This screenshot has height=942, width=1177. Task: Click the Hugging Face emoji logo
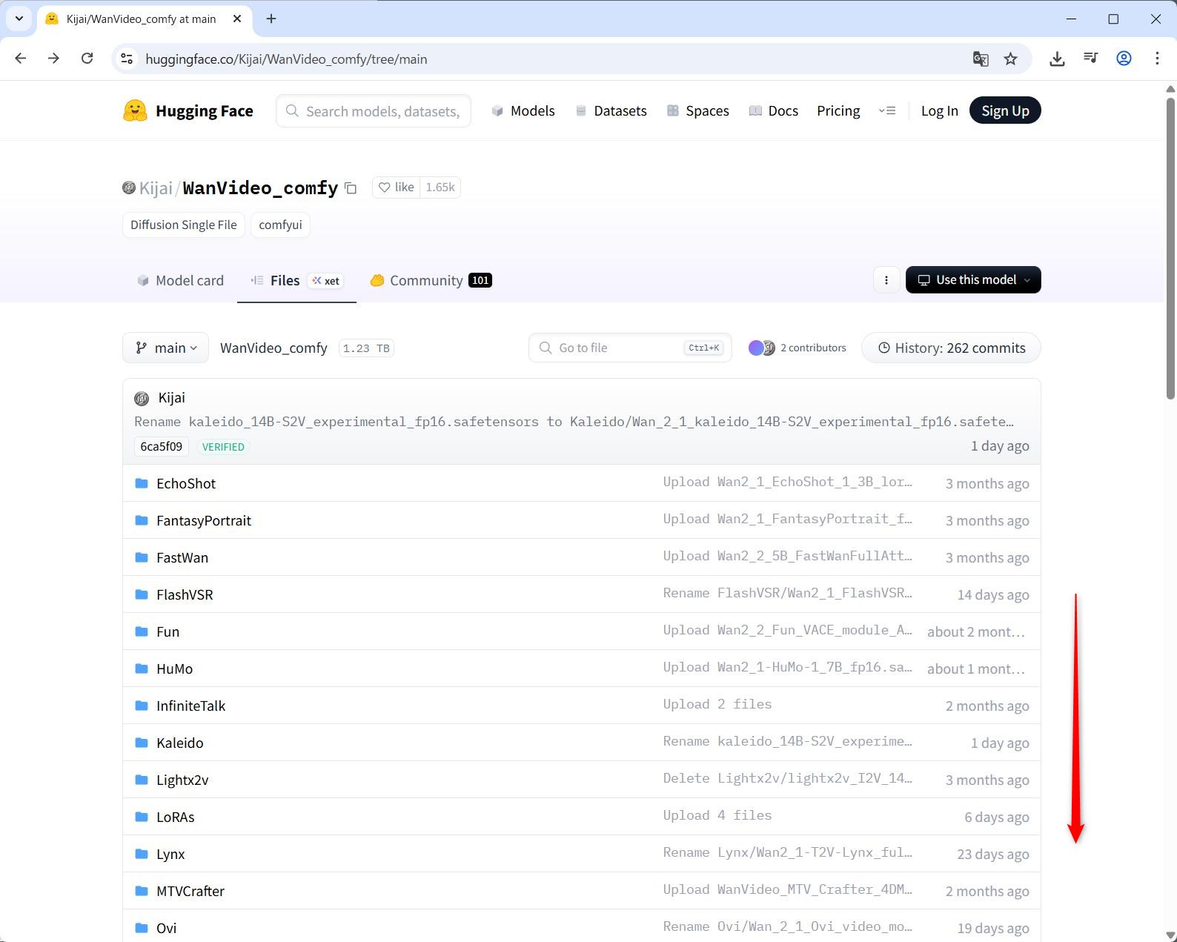(135, 111)
